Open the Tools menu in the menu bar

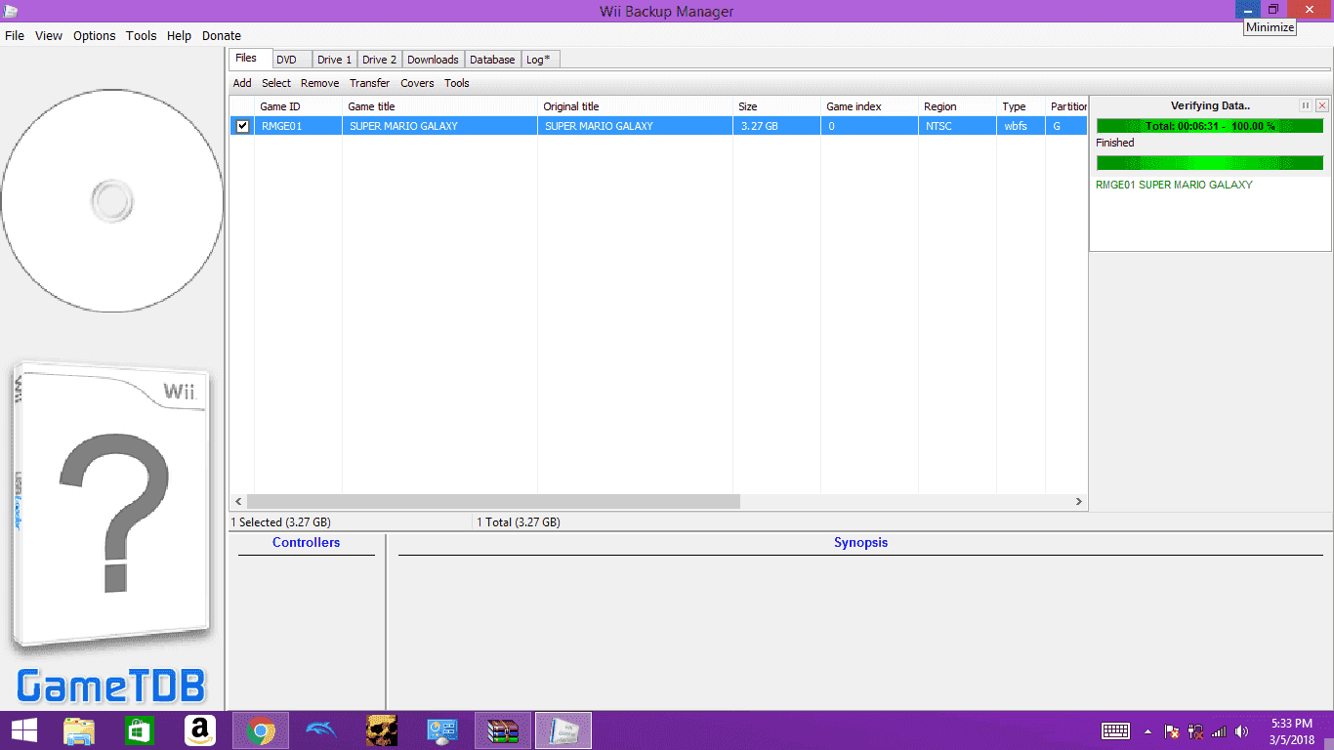tap(142, 36)
